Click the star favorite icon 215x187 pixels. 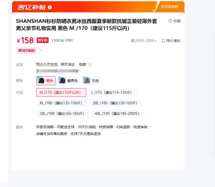tap(170, 21)
